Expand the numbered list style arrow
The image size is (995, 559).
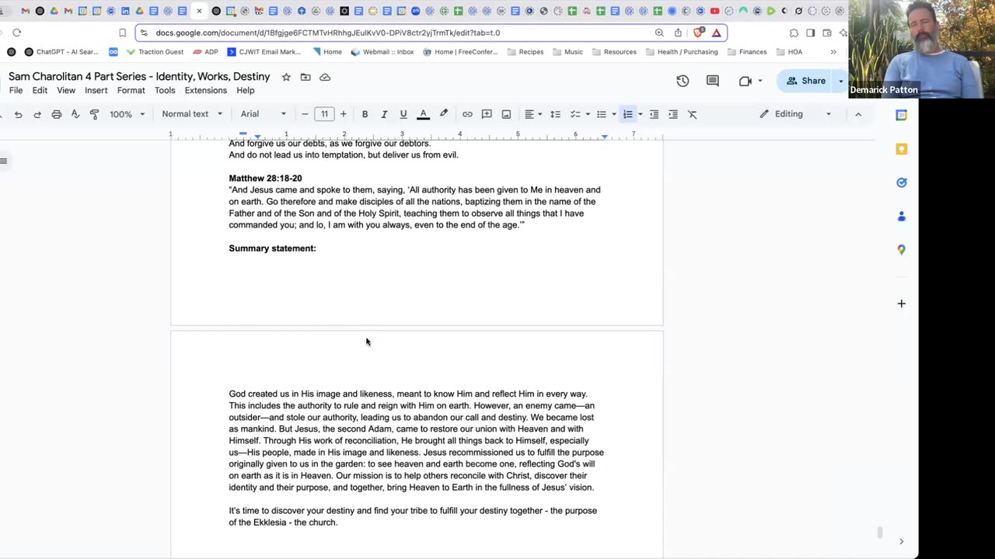tap(640, 114)
